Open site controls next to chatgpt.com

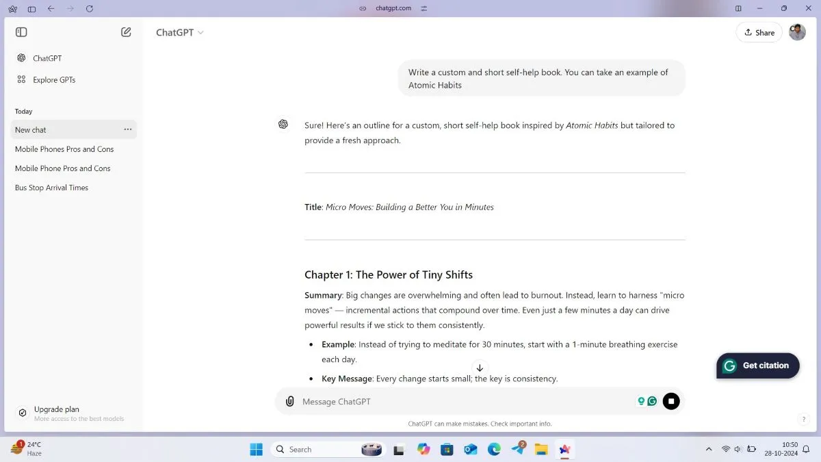pos(424,8)
